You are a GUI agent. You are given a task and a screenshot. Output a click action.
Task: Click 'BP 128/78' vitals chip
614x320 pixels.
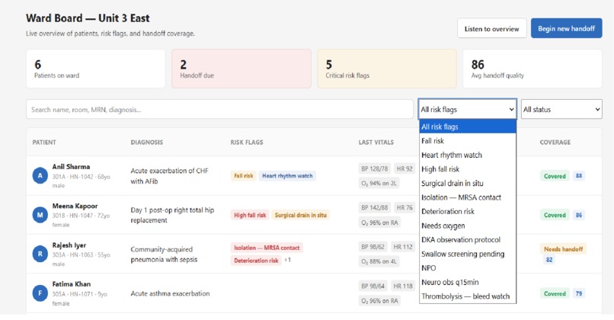374,169
